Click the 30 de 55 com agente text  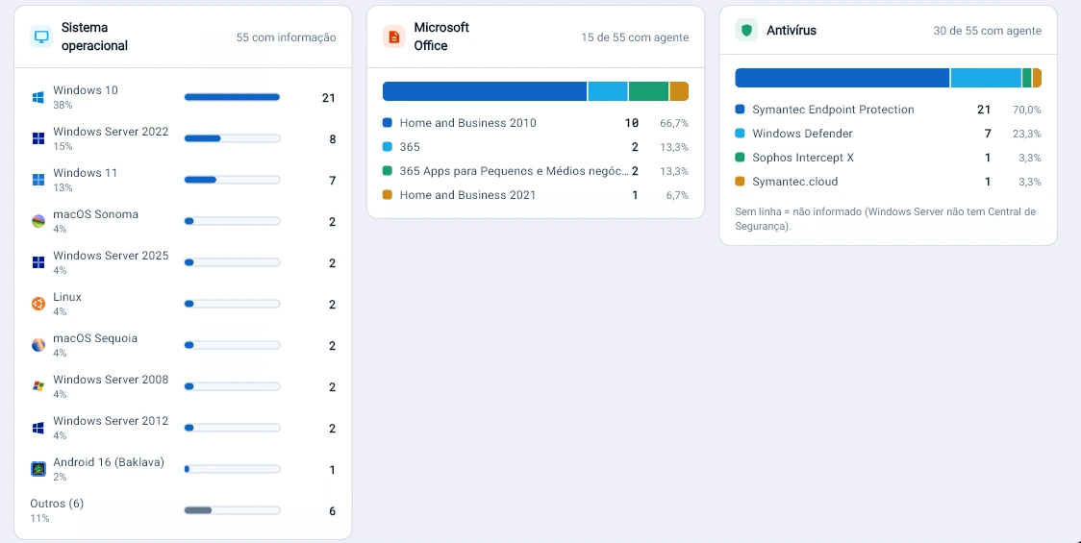(988, 31)
